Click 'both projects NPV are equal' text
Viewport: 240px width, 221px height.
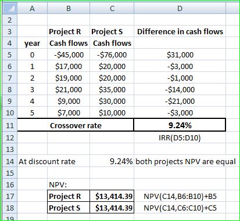point(185,161)
